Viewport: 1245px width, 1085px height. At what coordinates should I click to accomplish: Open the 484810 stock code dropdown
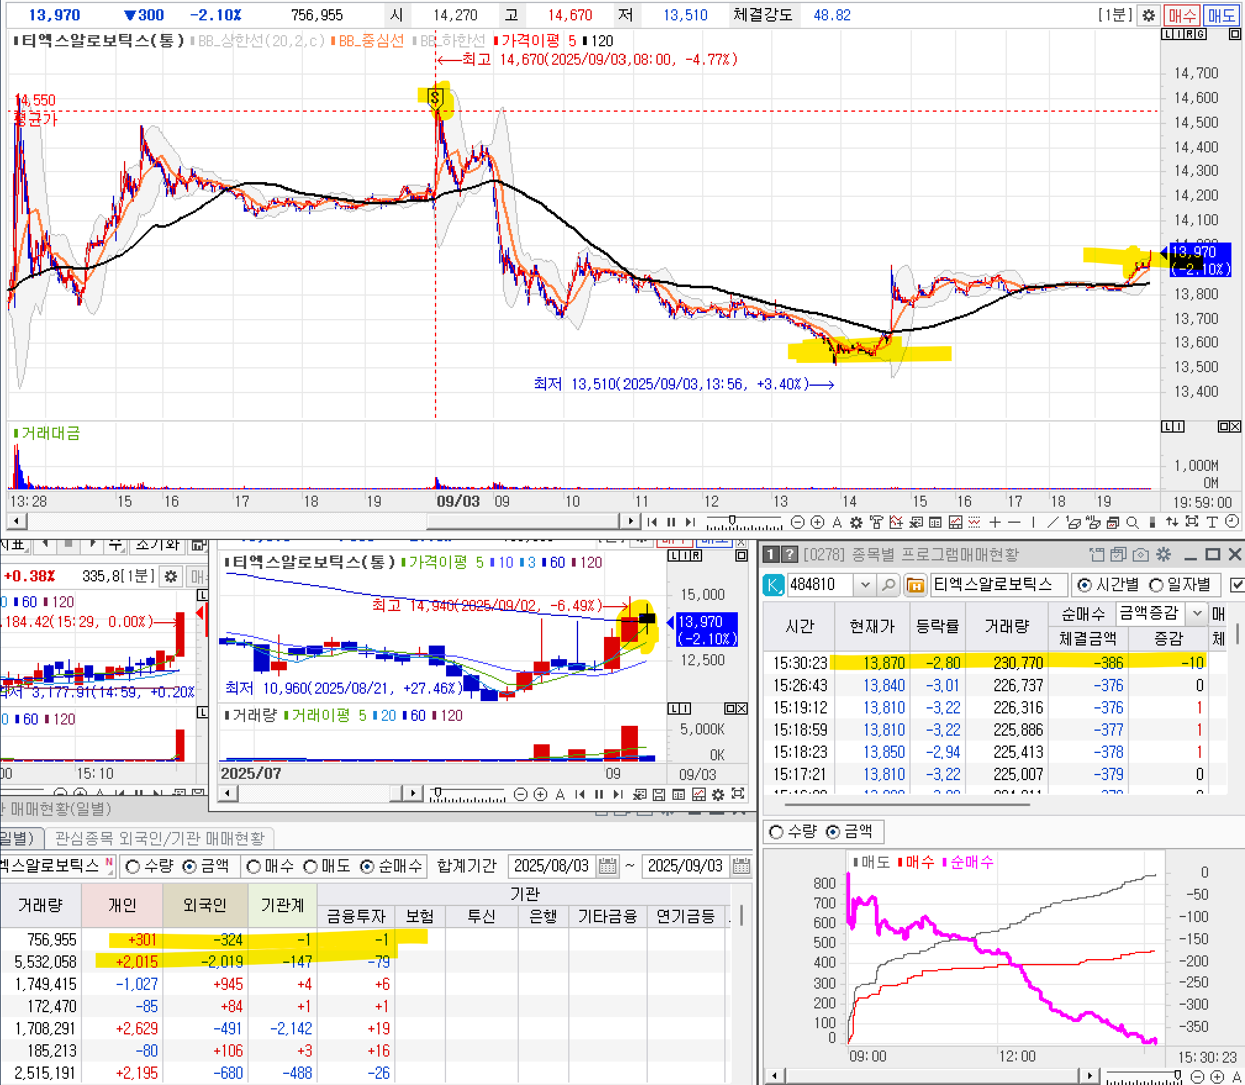pyautogui.click(x=865, y=584)
